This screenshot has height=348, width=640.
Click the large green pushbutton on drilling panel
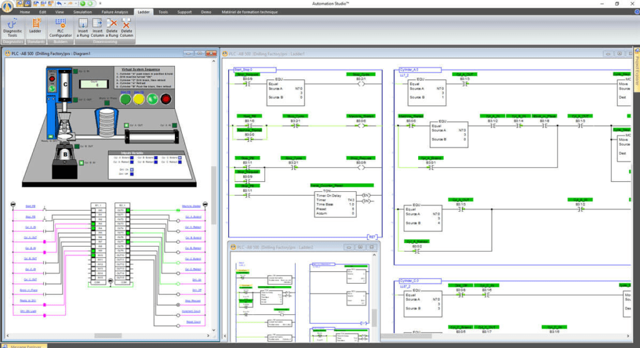(x=125, y=99)
